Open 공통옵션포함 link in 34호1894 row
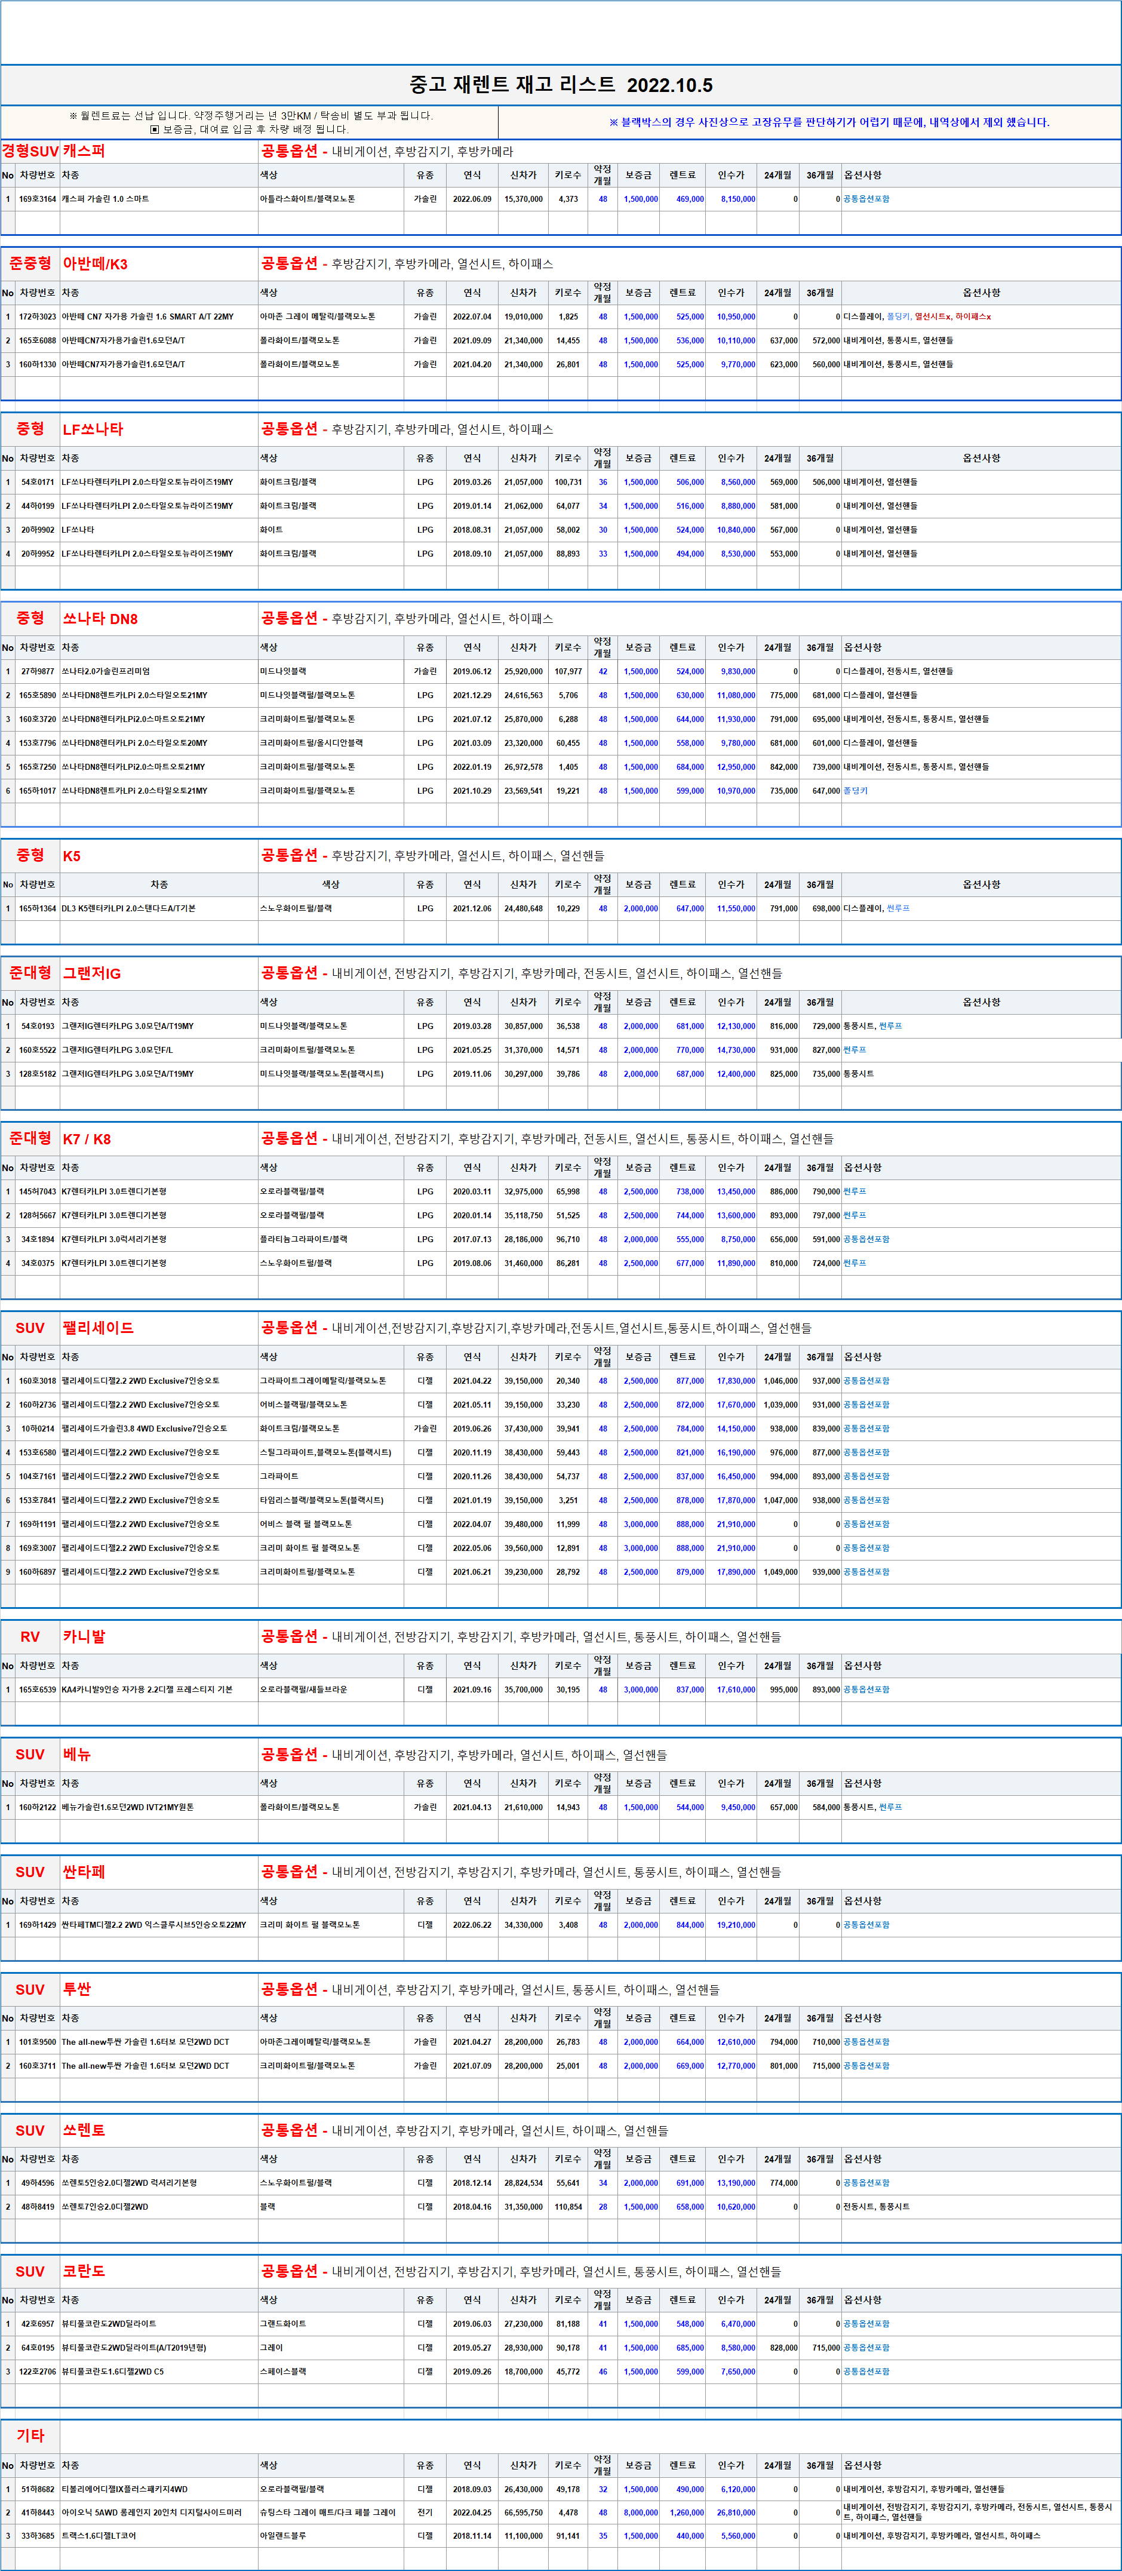This screenshot has height=2571, width=1122. click(866, 1240)
